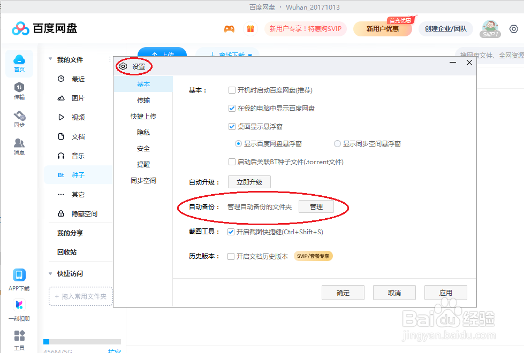Click 应用 to apply settings

click(445, 293)
